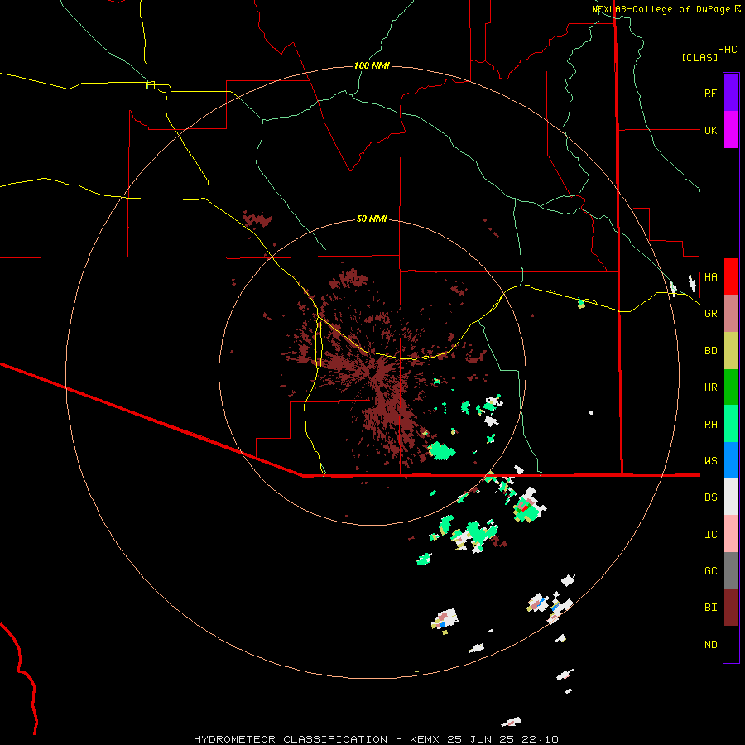Click the RF legend label
745x745 pixels.
click(710, 94)
